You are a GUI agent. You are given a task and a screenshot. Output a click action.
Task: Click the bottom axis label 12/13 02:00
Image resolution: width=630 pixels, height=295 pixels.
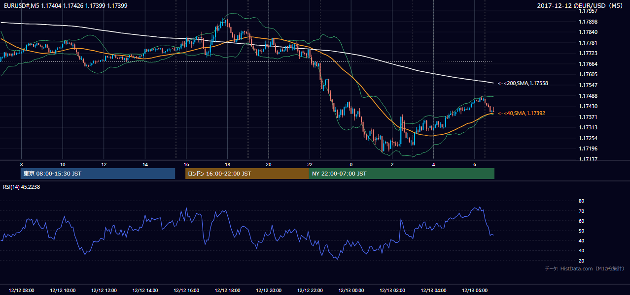coord(392,291)
